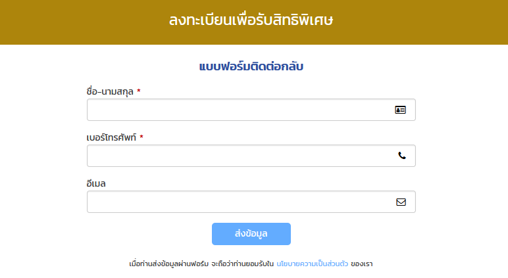Screen dimensions: 508x278
Task: Click the red asterisk beside ชื่อ-นามสกุล
Action: click(139, 91)
